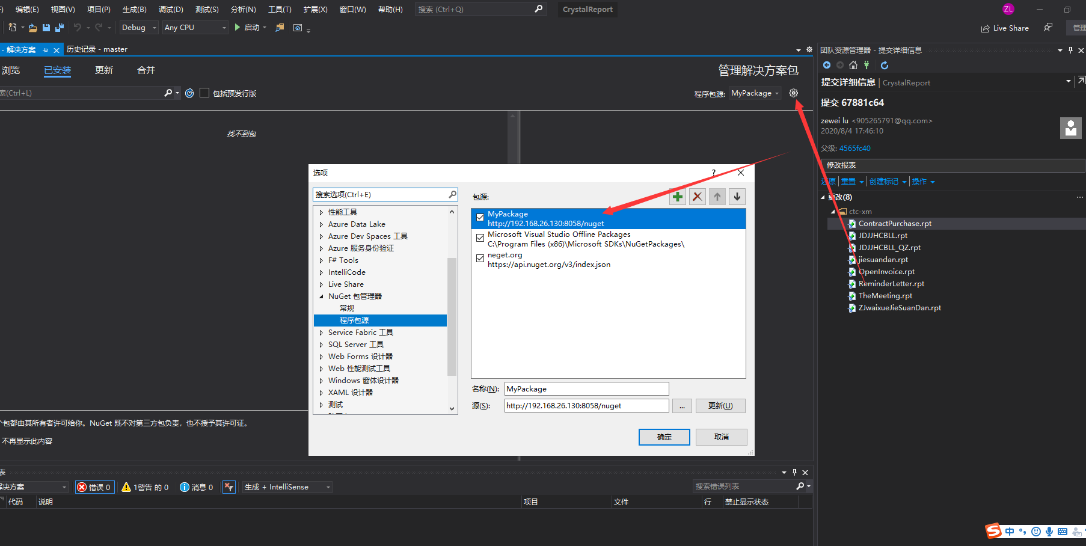This screenshot has height=546, width=1086.
Task: Open the Reset dropdown in commit details
Action: pos(852,182)
